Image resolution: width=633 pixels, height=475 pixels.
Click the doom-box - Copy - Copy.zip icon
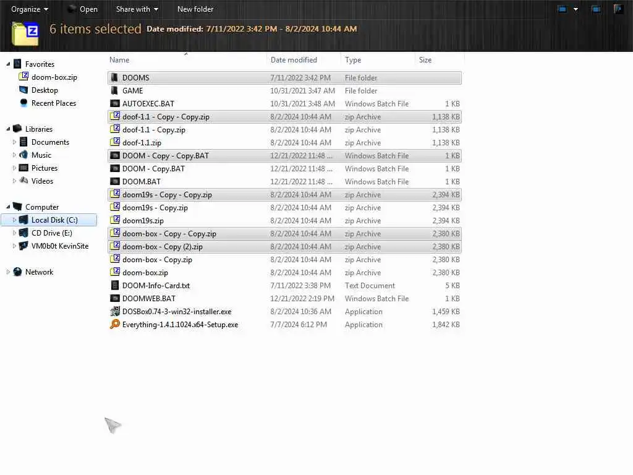[115, 233]
